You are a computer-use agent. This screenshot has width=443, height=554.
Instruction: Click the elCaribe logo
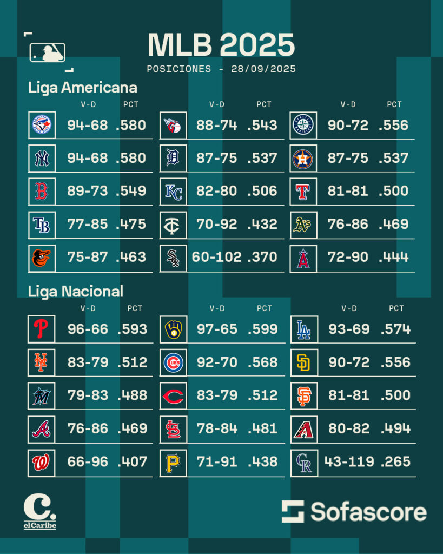pos(39,512)
